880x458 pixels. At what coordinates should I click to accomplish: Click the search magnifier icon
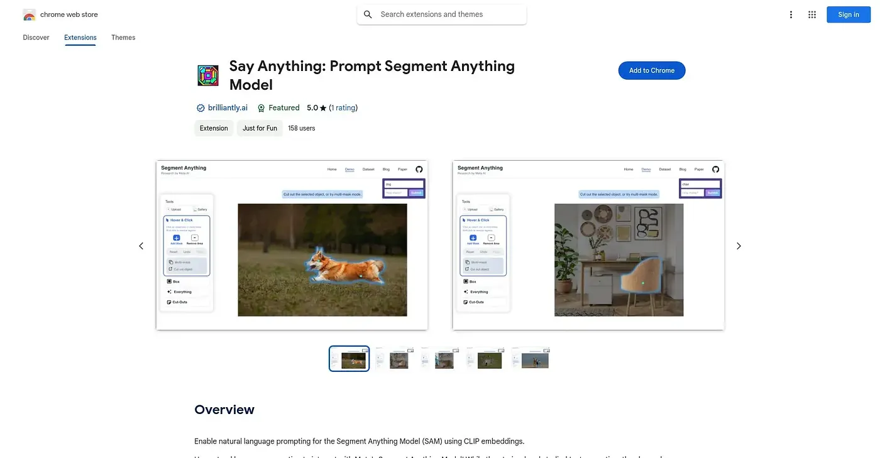coord(368,14)
